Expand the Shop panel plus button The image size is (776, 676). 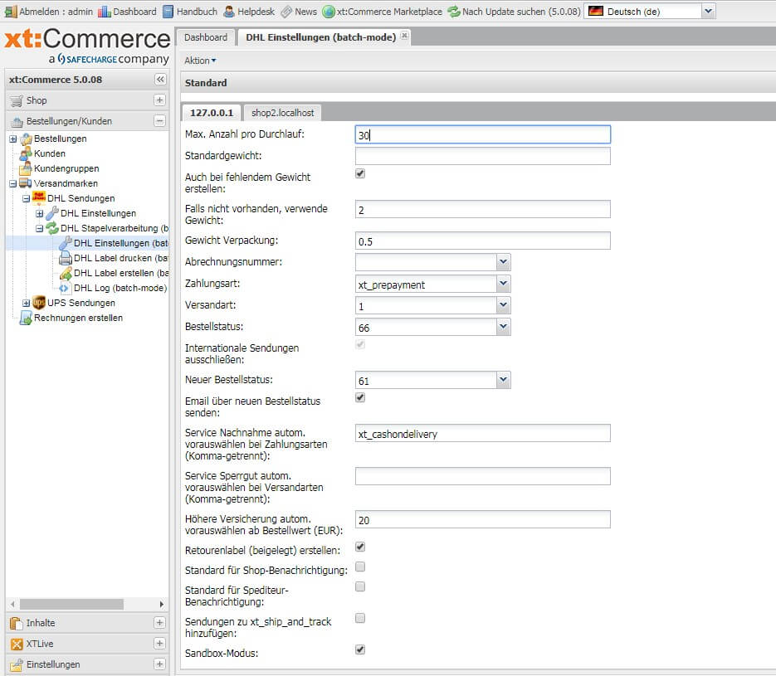160,100
